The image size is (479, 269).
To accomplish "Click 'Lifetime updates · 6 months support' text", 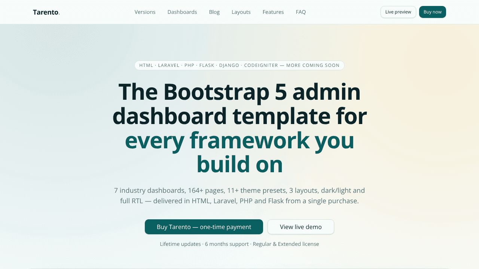I will coord(204,244).
